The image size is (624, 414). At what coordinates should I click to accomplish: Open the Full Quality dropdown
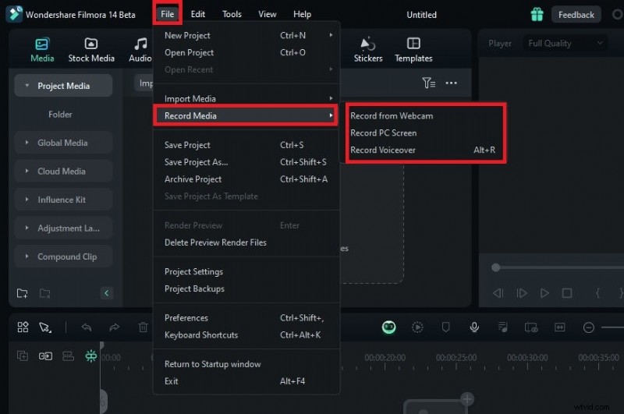[565, 44]
